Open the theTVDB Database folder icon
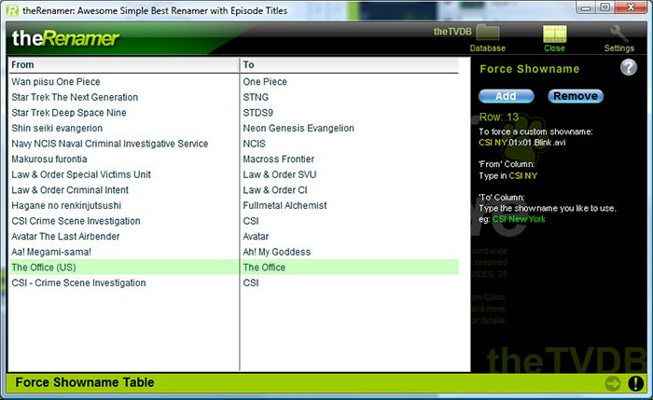This screenshot has height=400, width=653. coord(488,34)
